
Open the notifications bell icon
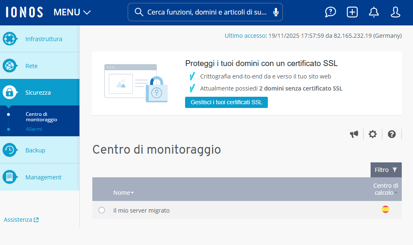[x=373, y=12]
